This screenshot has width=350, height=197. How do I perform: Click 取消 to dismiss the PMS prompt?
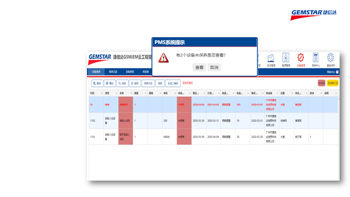point(214,67)
